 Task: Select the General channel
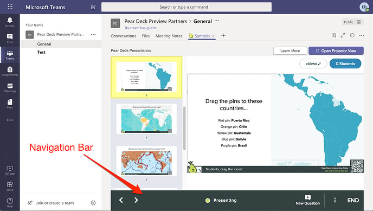tap(61, 44)
